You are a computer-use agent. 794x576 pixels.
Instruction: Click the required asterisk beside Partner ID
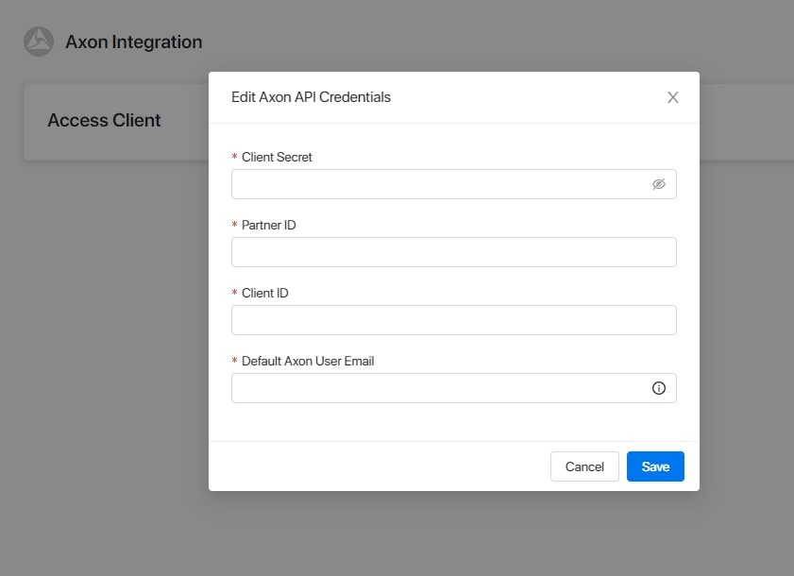coord(235,226)
